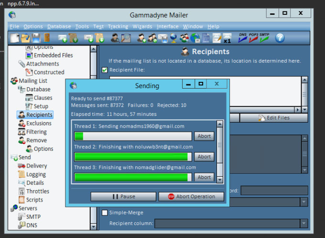Image resolution: width=325 pixels, height=238 pixels.
Task: Open the Recipient column dropdown
Action: tap(303, 223)
